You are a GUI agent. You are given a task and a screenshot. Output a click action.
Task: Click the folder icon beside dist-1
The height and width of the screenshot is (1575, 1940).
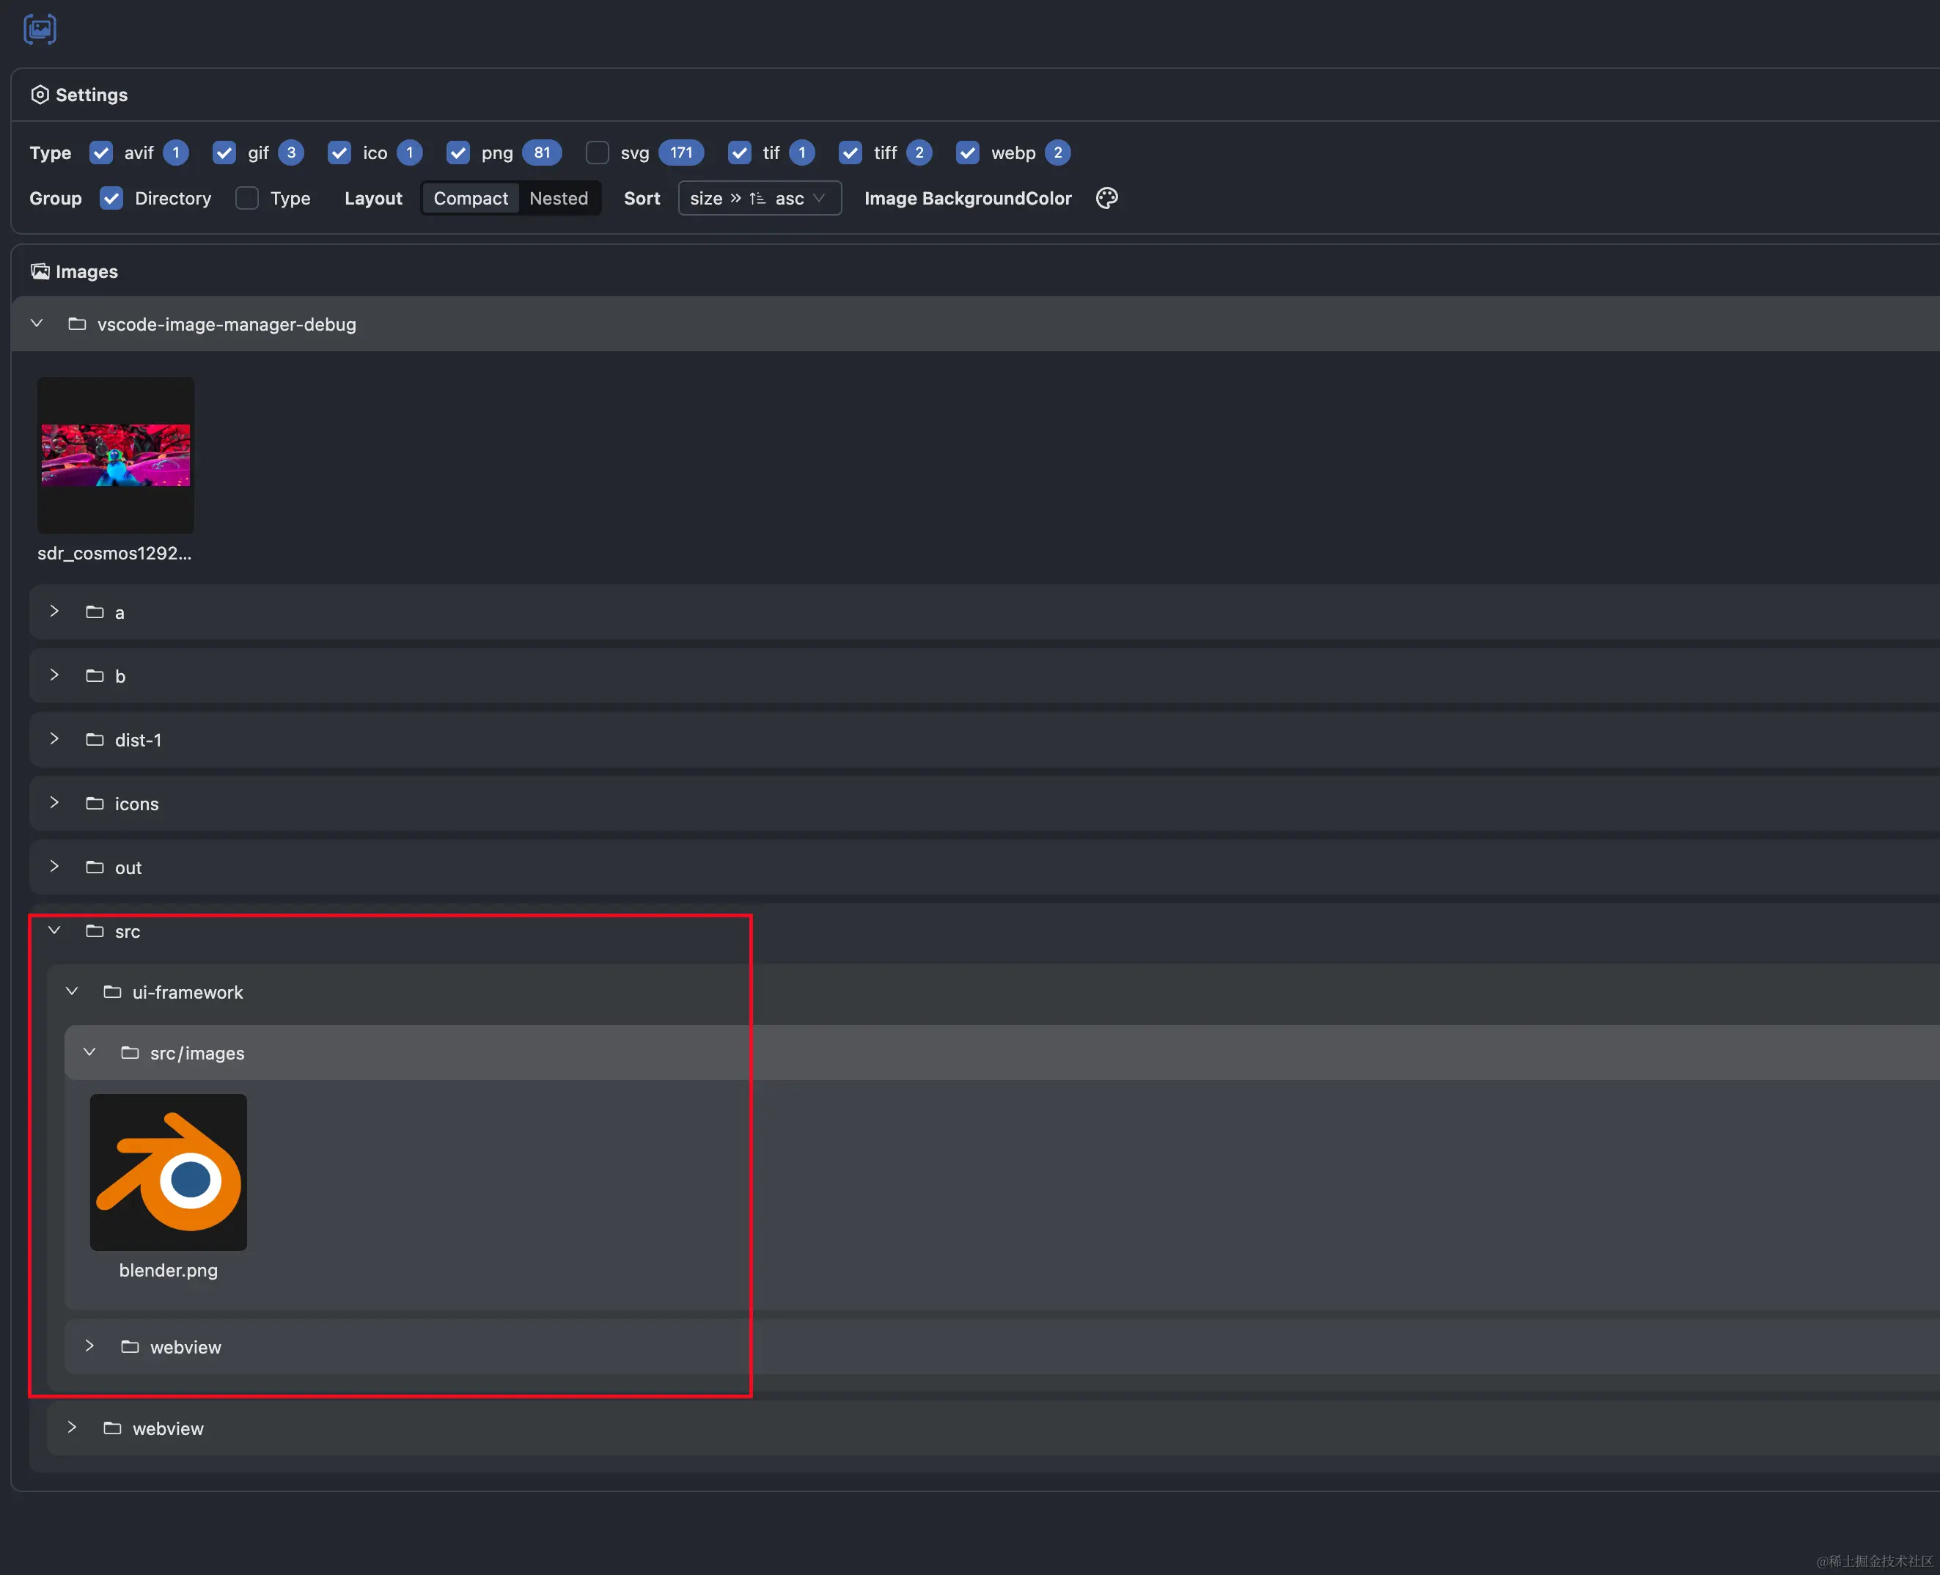click(x=95, y=739)
